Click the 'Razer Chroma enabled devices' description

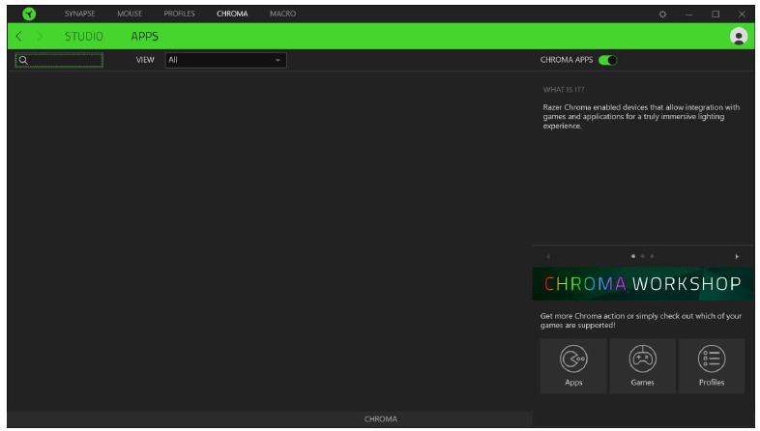tap(641, 117)
